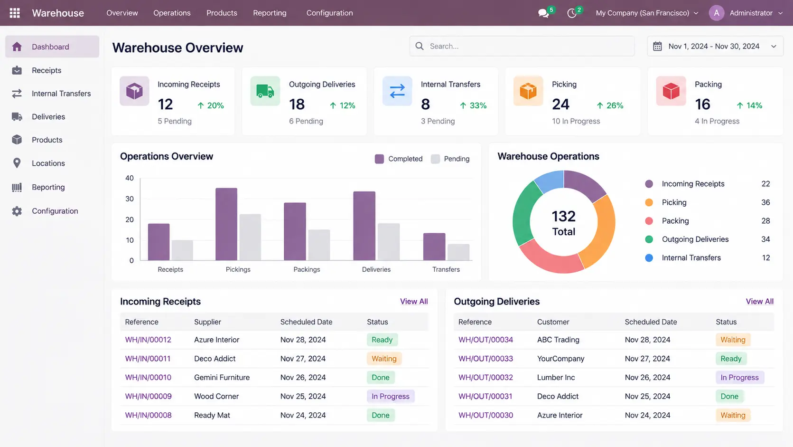Click the Picking orange box card icon
Viewport: 793px width, 447px height.
tap(528, 91)
